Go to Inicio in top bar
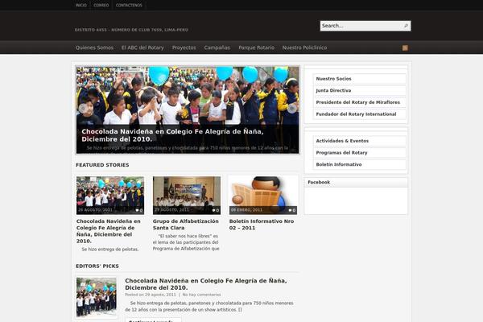 tap(81, 6)
